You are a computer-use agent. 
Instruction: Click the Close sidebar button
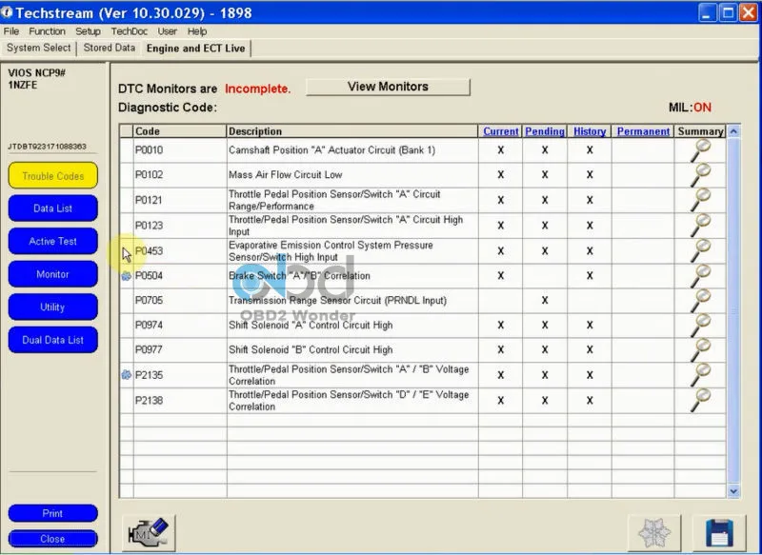[x=53, y=539]
